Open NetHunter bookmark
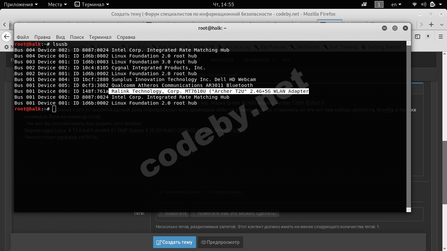The height and width of the screenshot is (251, 447). (x=305, y=47)
